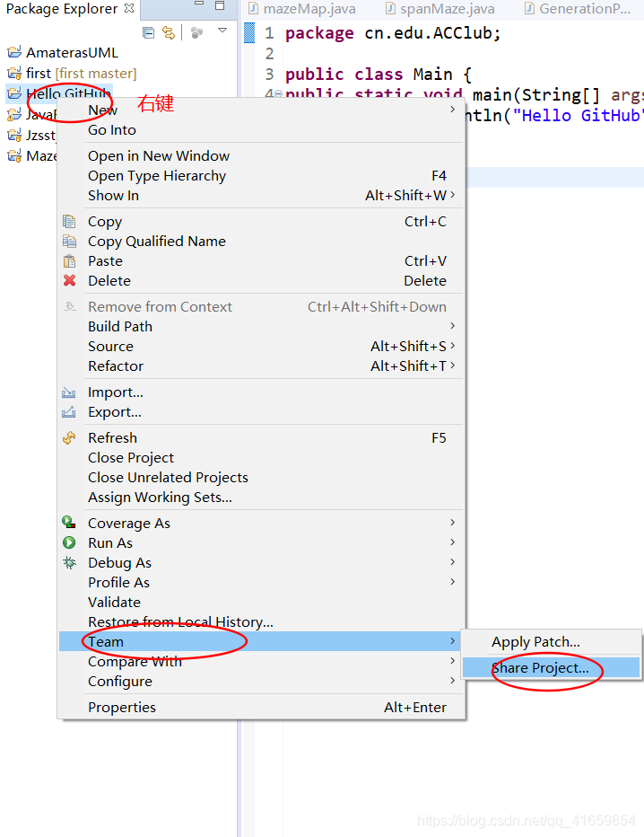This screenshot has width=644, height=837.
Task: Choose Apply Patch... in Team submenu
Action: click(552, 642)
